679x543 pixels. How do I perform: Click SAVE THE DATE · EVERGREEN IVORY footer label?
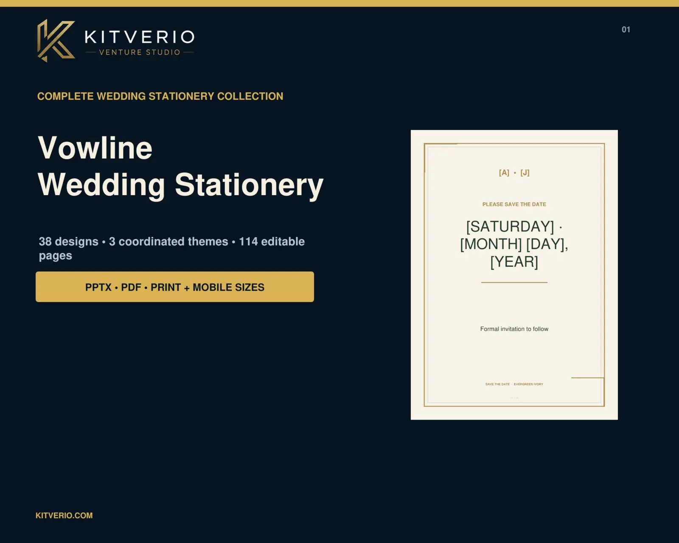coord(514,384)
